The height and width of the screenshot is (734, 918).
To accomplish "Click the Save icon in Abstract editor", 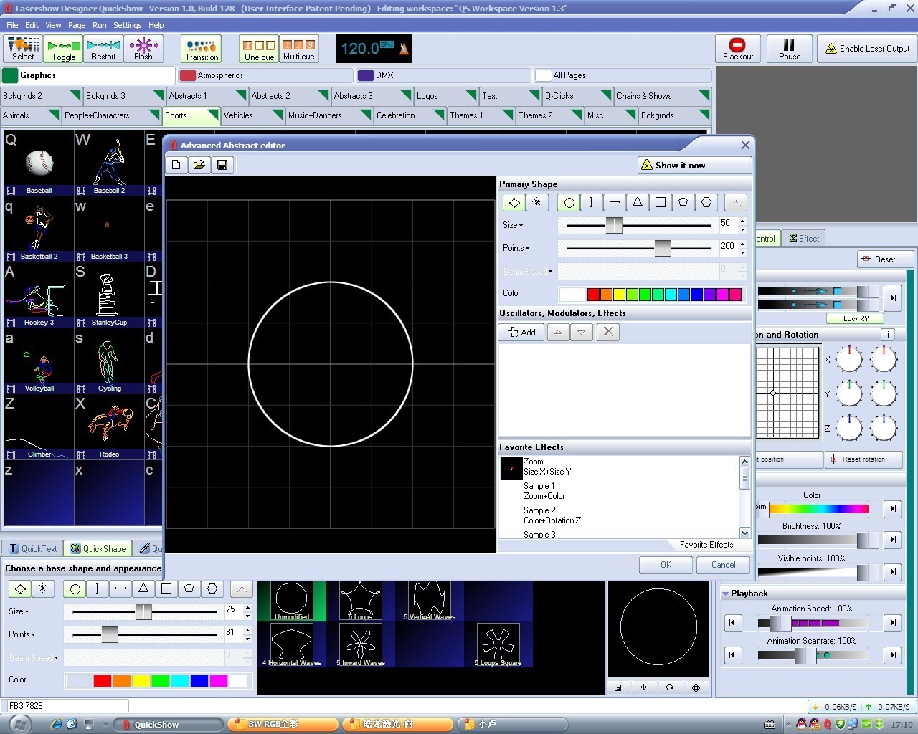I will coord(222,165).
